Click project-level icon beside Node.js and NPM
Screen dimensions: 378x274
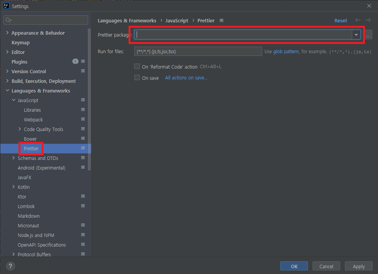[x=83, y=235]
